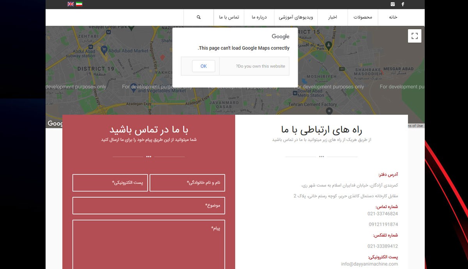Open the درباره ما menu item

pos(259,17)
